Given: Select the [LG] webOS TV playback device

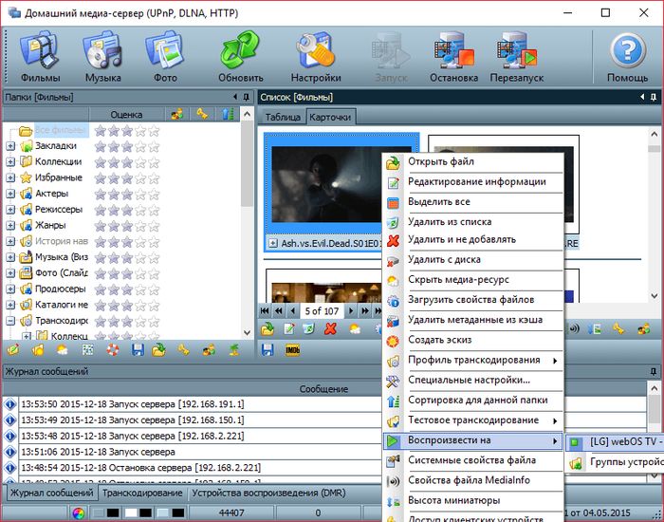Looking at the screenshot, I should pyautogui.click(x=621, y=441).
